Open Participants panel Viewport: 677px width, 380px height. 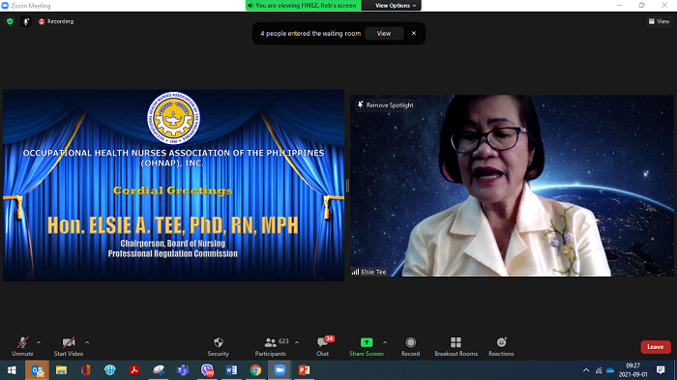coord(270,347)
